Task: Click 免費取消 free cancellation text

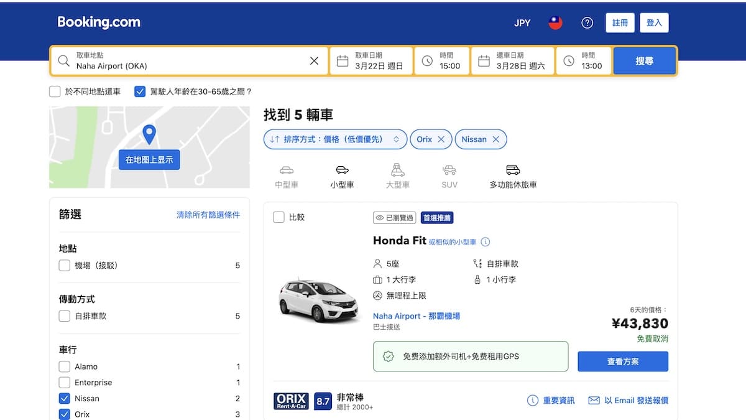Action: (652, 339)
